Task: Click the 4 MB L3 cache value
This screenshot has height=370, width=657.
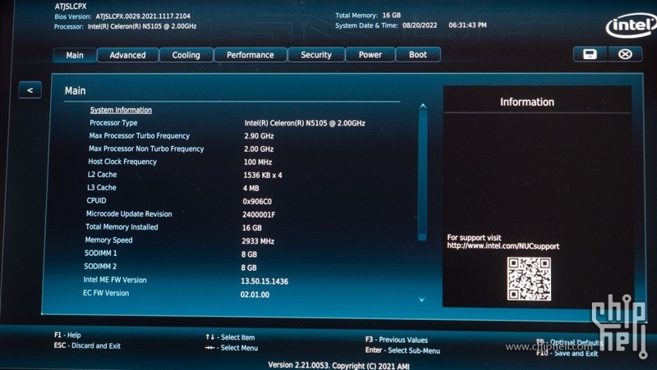Action: 251,189
